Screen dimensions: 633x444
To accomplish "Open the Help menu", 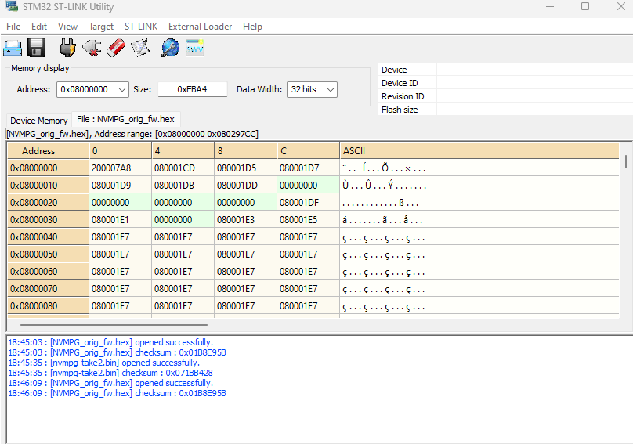I will pyautogui.click(x=252, y=27).
